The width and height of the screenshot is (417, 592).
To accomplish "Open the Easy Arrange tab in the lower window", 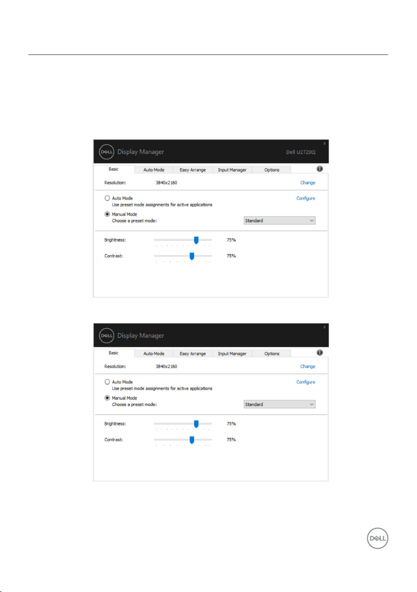I will coord(193,354).
